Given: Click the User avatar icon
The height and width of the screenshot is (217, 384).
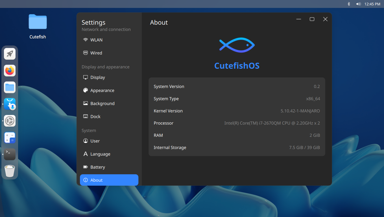Looking at the screenshot, I should click(x=86, y=141).
